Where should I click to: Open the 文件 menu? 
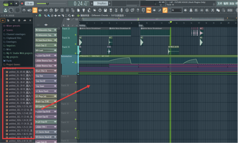220,4
